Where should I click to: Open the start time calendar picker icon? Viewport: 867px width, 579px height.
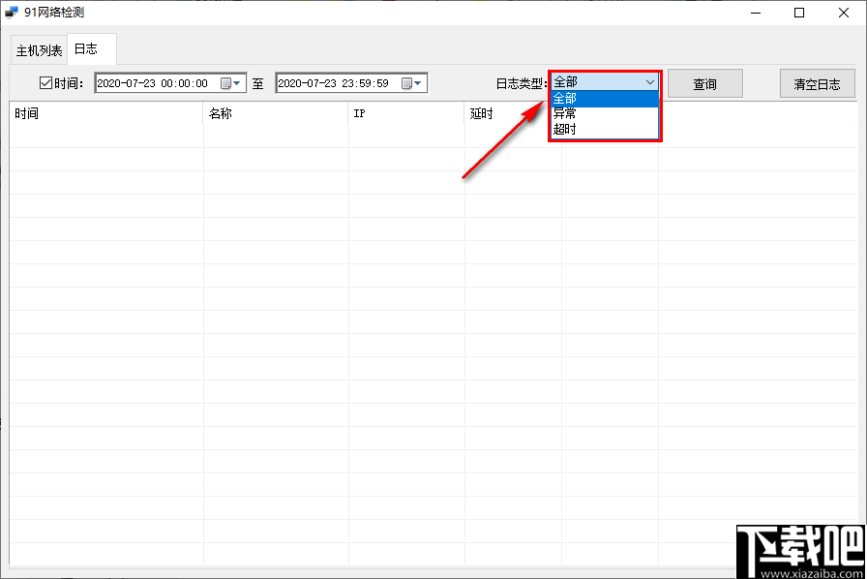point(230,83)
